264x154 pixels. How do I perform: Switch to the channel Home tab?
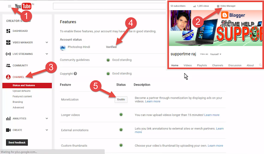coord(175,65)
